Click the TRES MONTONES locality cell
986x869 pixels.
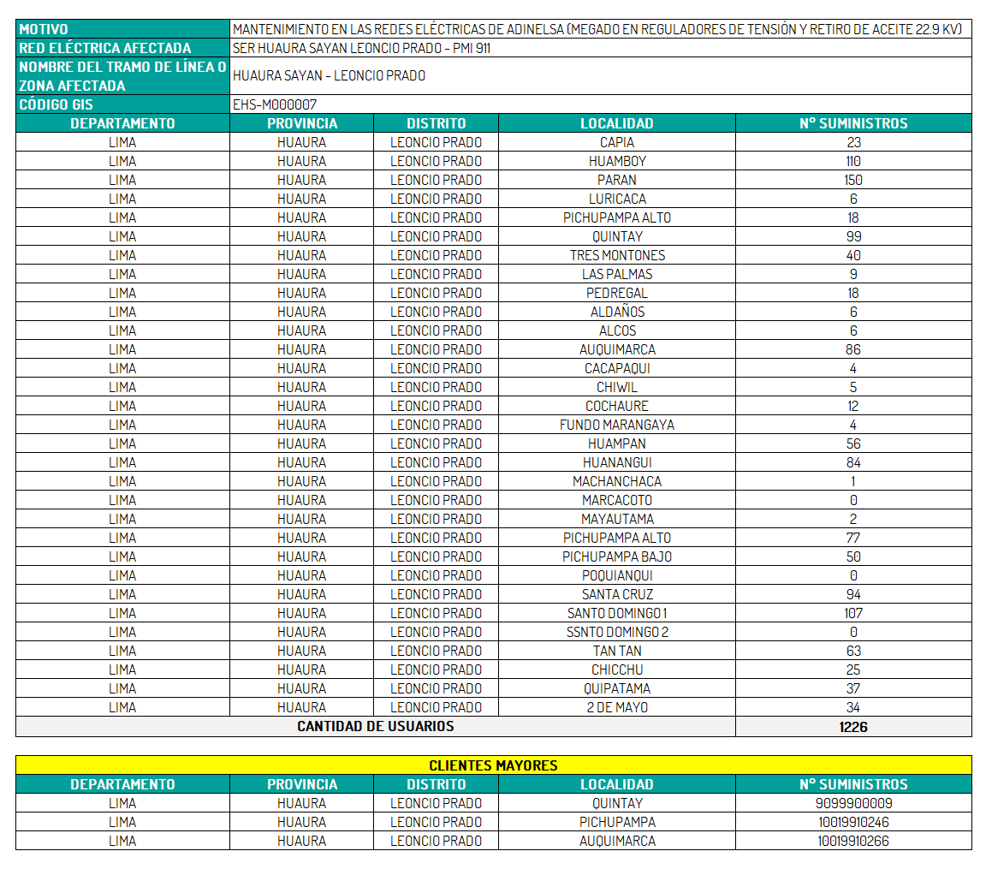pyautogui.click(x=616, y=255)
